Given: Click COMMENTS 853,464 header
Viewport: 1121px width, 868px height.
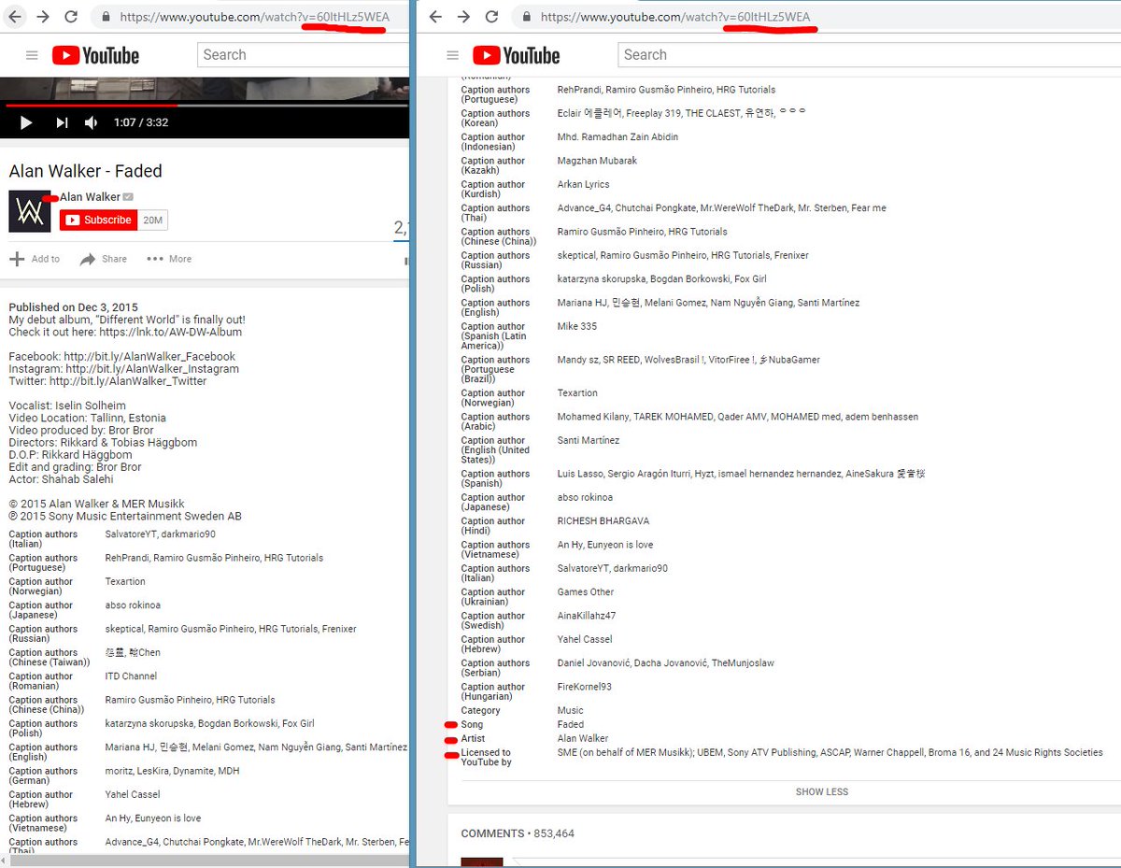Looking at the screenshot, I should point(518,833).
